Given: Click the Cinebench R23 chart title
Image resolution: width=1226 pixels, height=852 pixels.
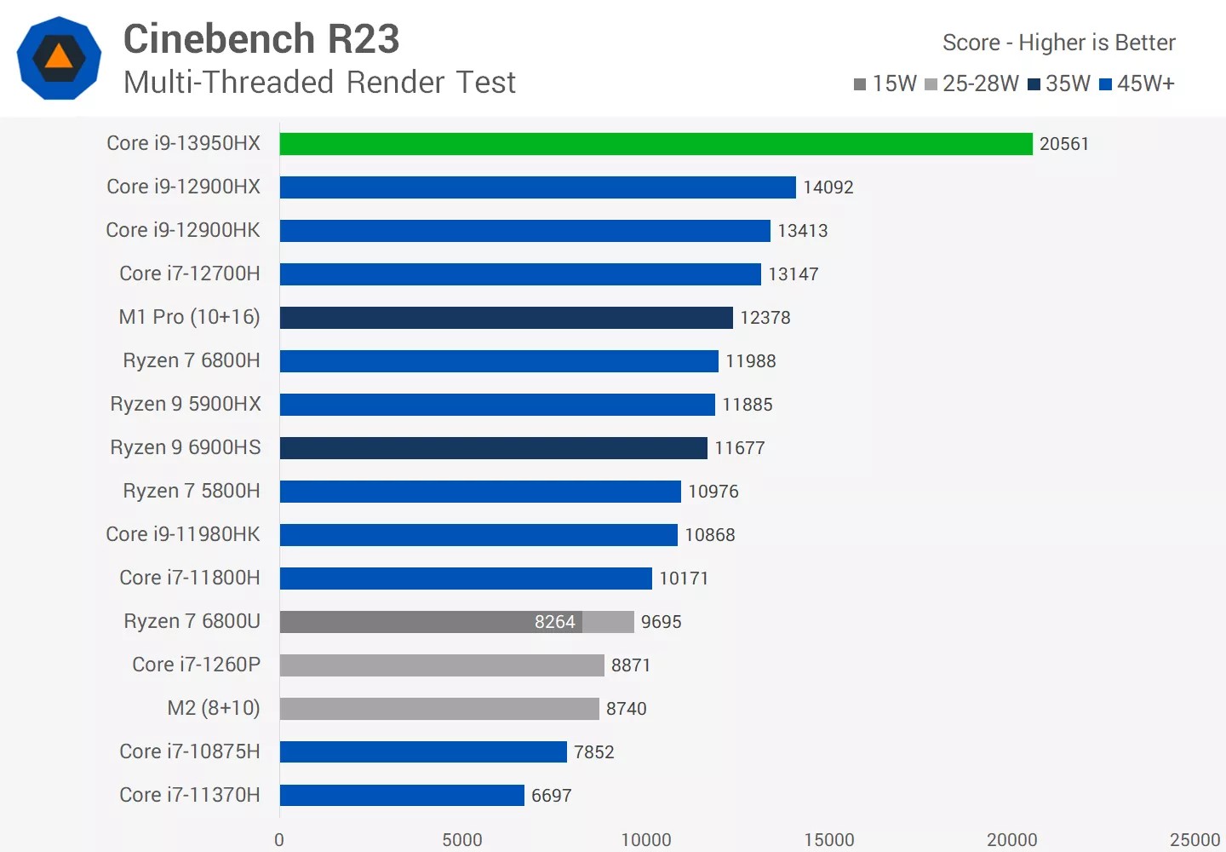Looking at the screenshot, I should 261,39.
